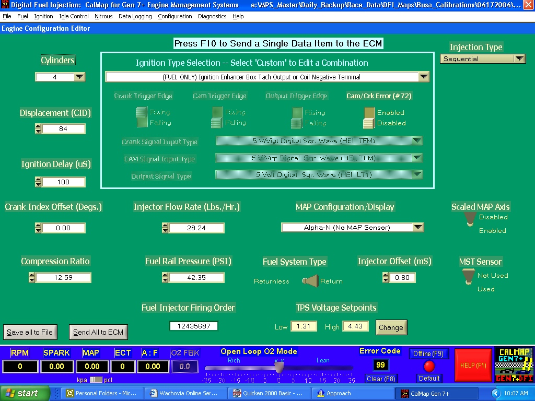Screen dimensions: 535x401
Task: Expand the Cylinders dropdown
Action: (x=79, y=77)
